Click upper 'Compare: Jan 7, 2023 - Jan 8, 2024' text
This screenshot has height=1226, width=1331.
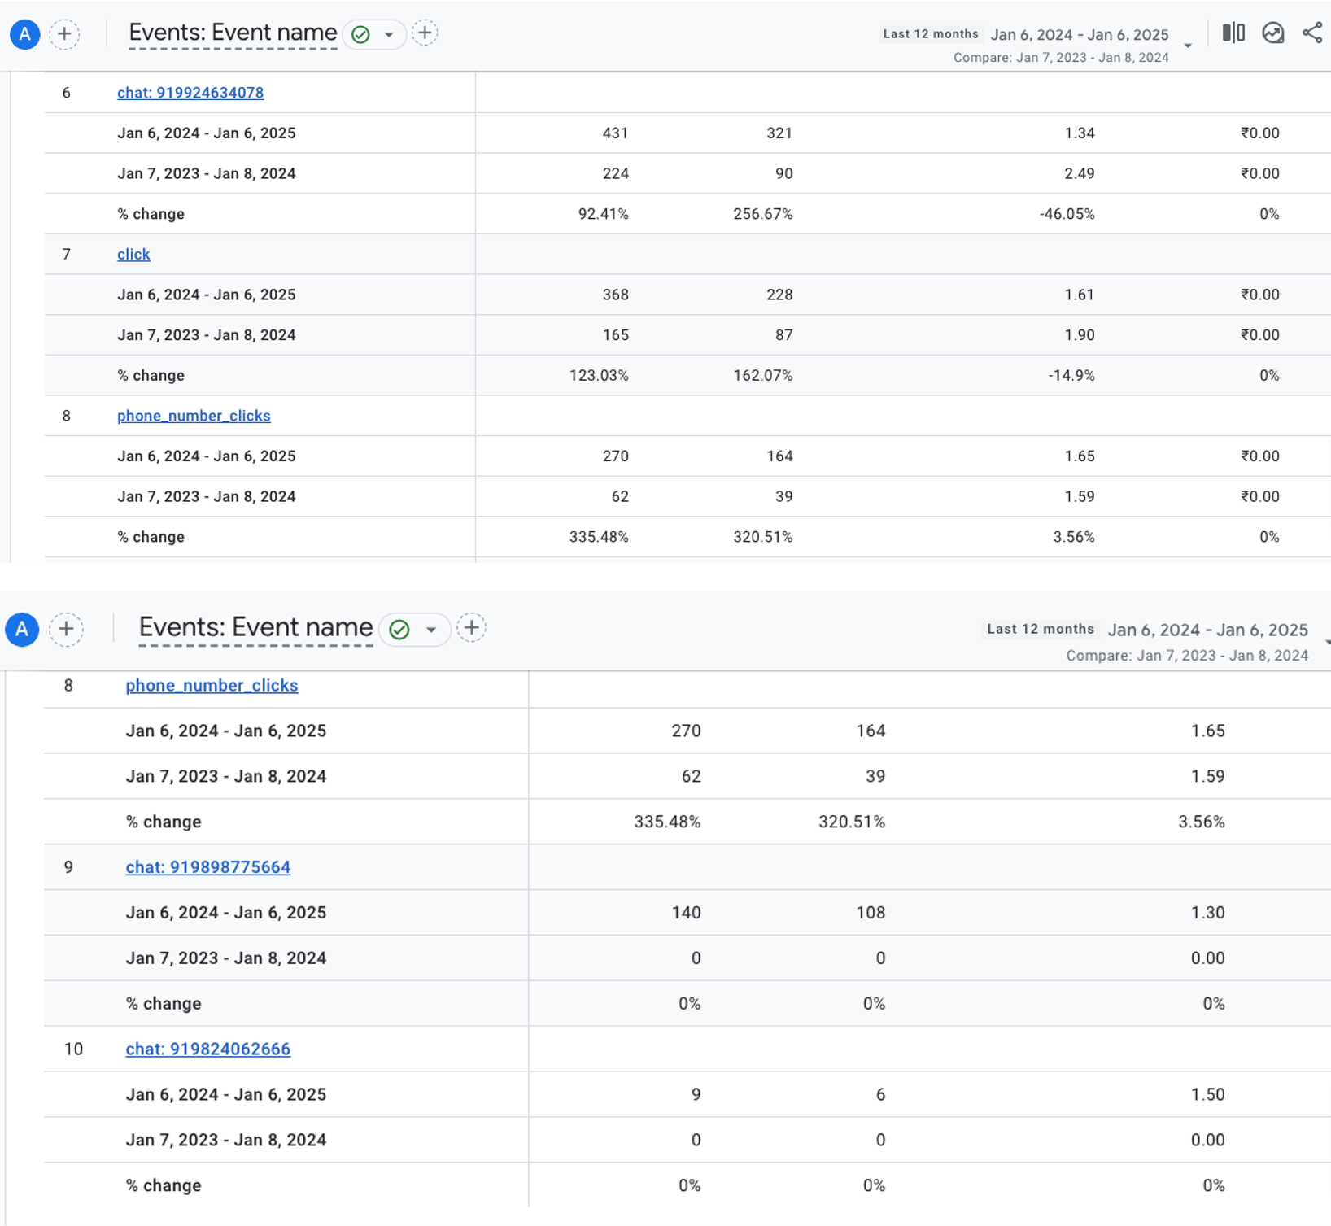(1061, 58)
